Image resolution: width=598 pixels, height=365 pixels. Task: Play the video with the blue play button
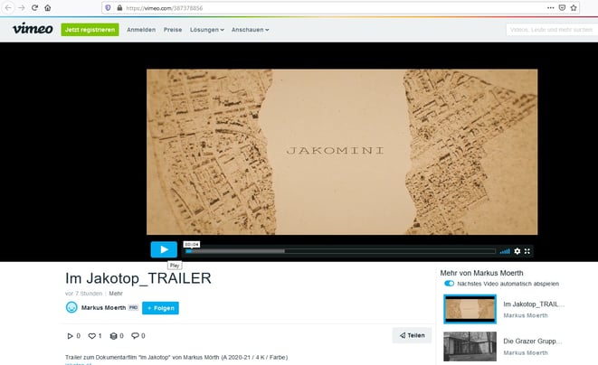pos(164,249)
